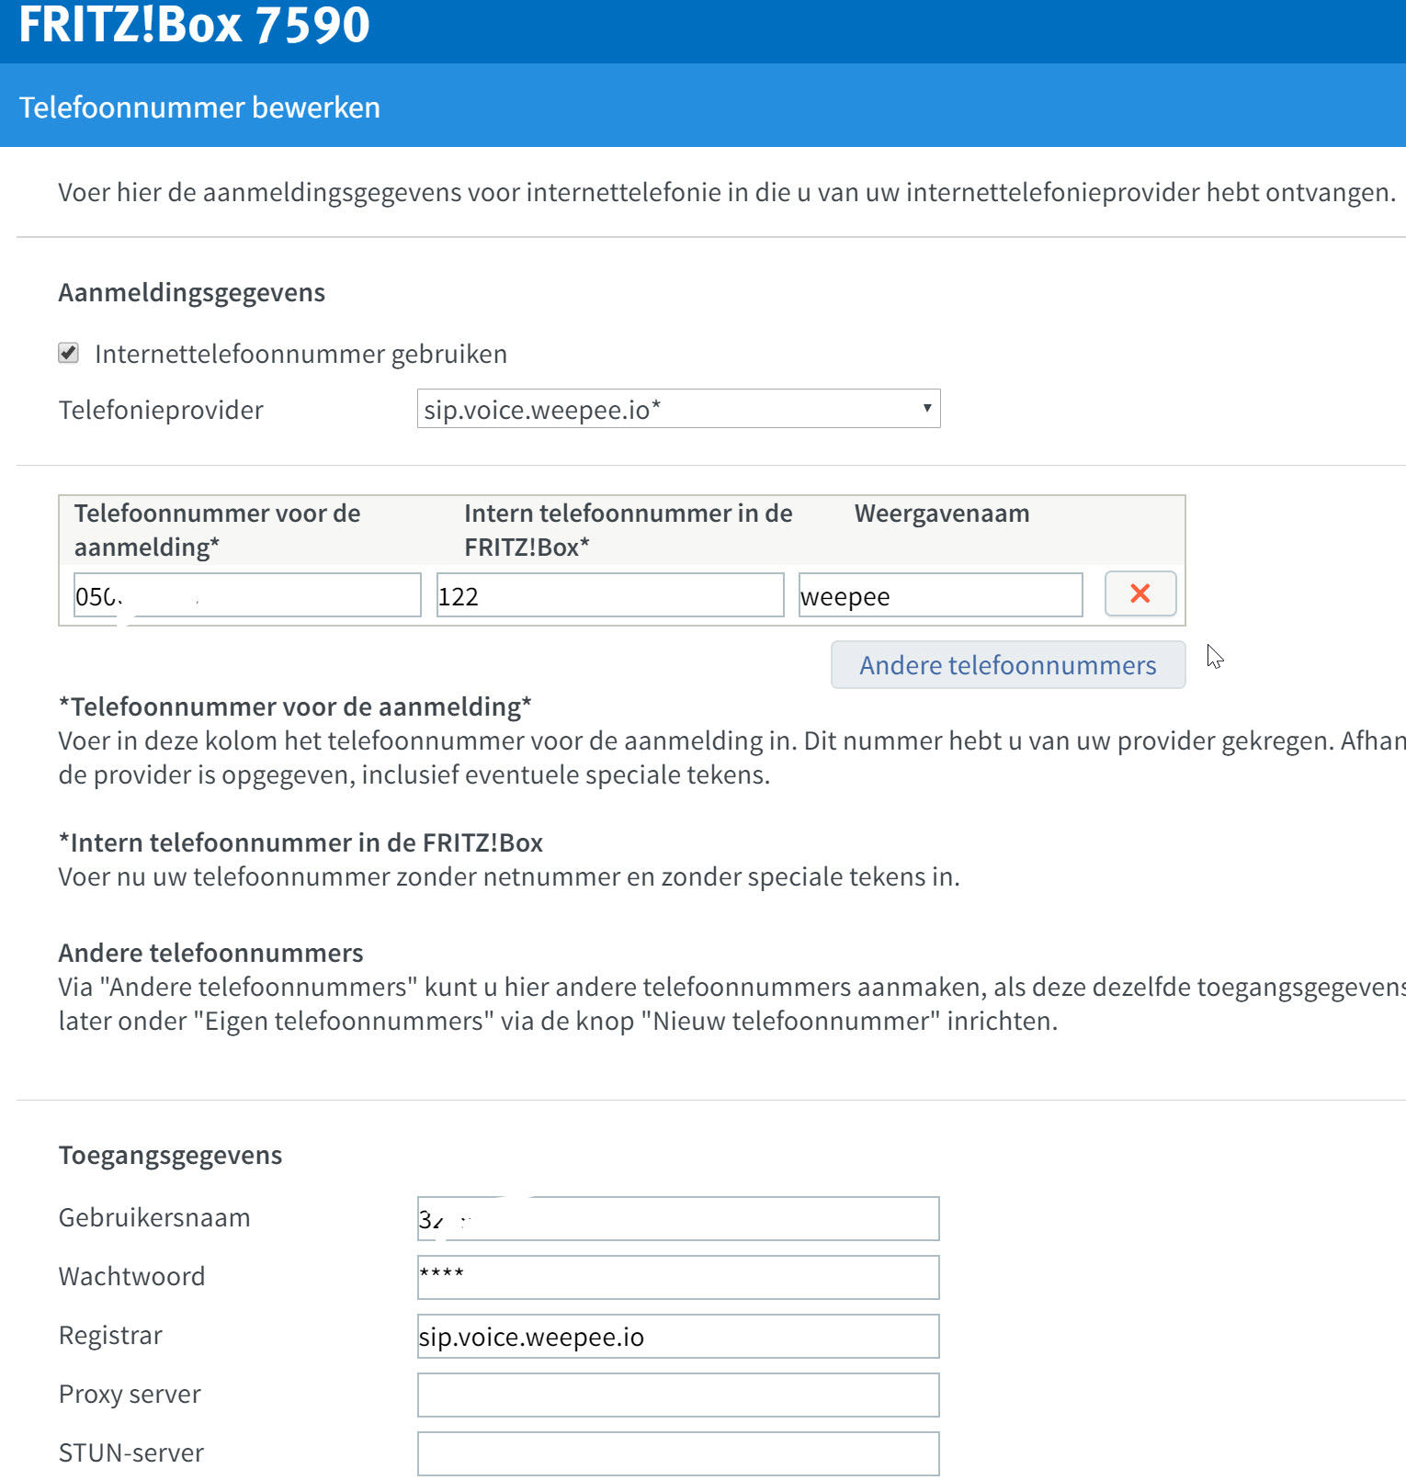Open the Telefonieprovider dropdown
This screenshot has height=1480, width=1406.
[x=677, y=409]
